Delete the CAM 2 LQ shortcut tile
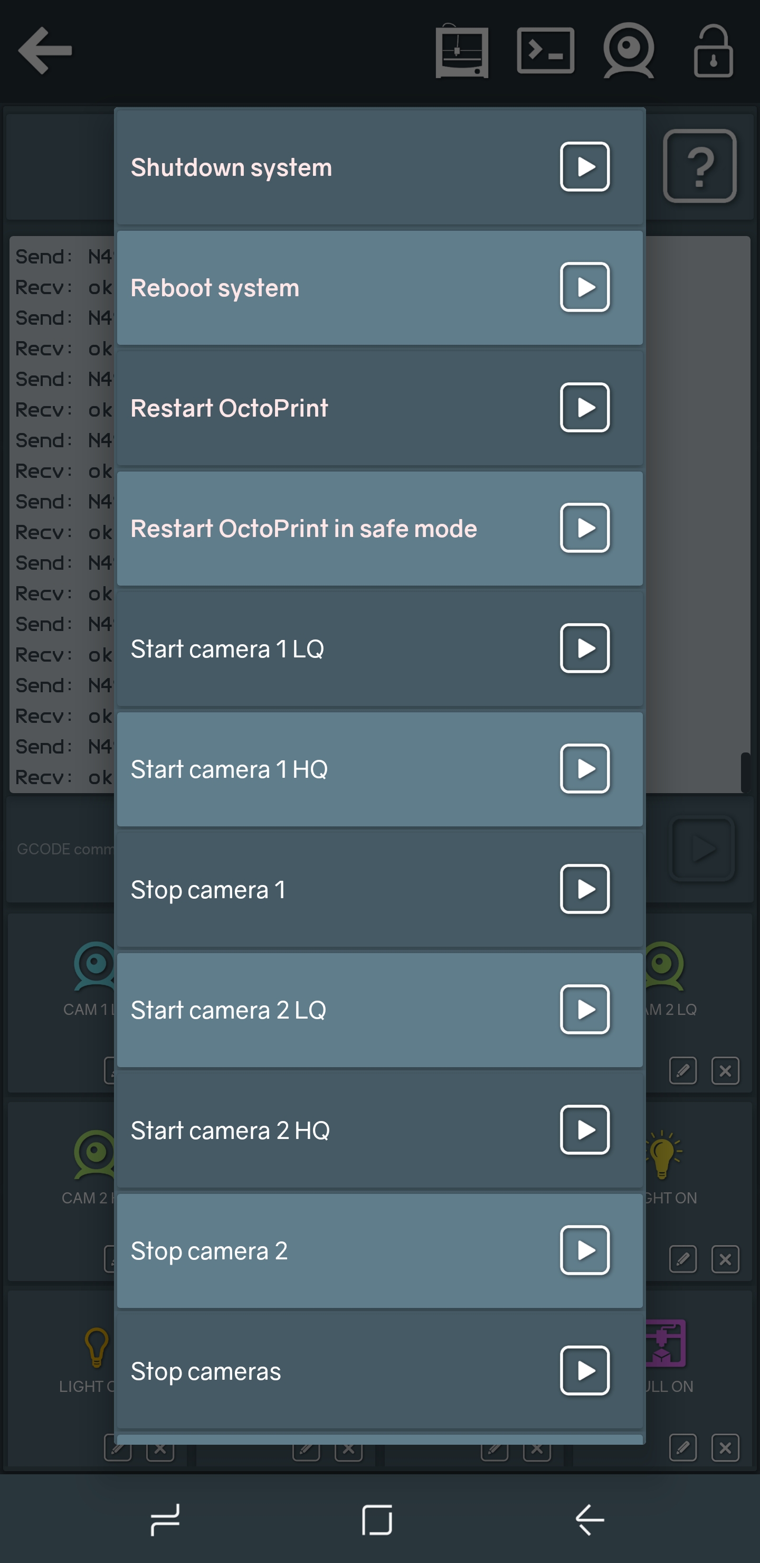This screenshot has width=760, height=1563. tap(725, 1071)
